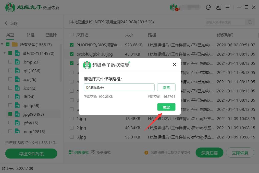Click the 列表模式 list view icon
Image resolution: width=259 pixels, height=173 pixels.
pos(71,152)
